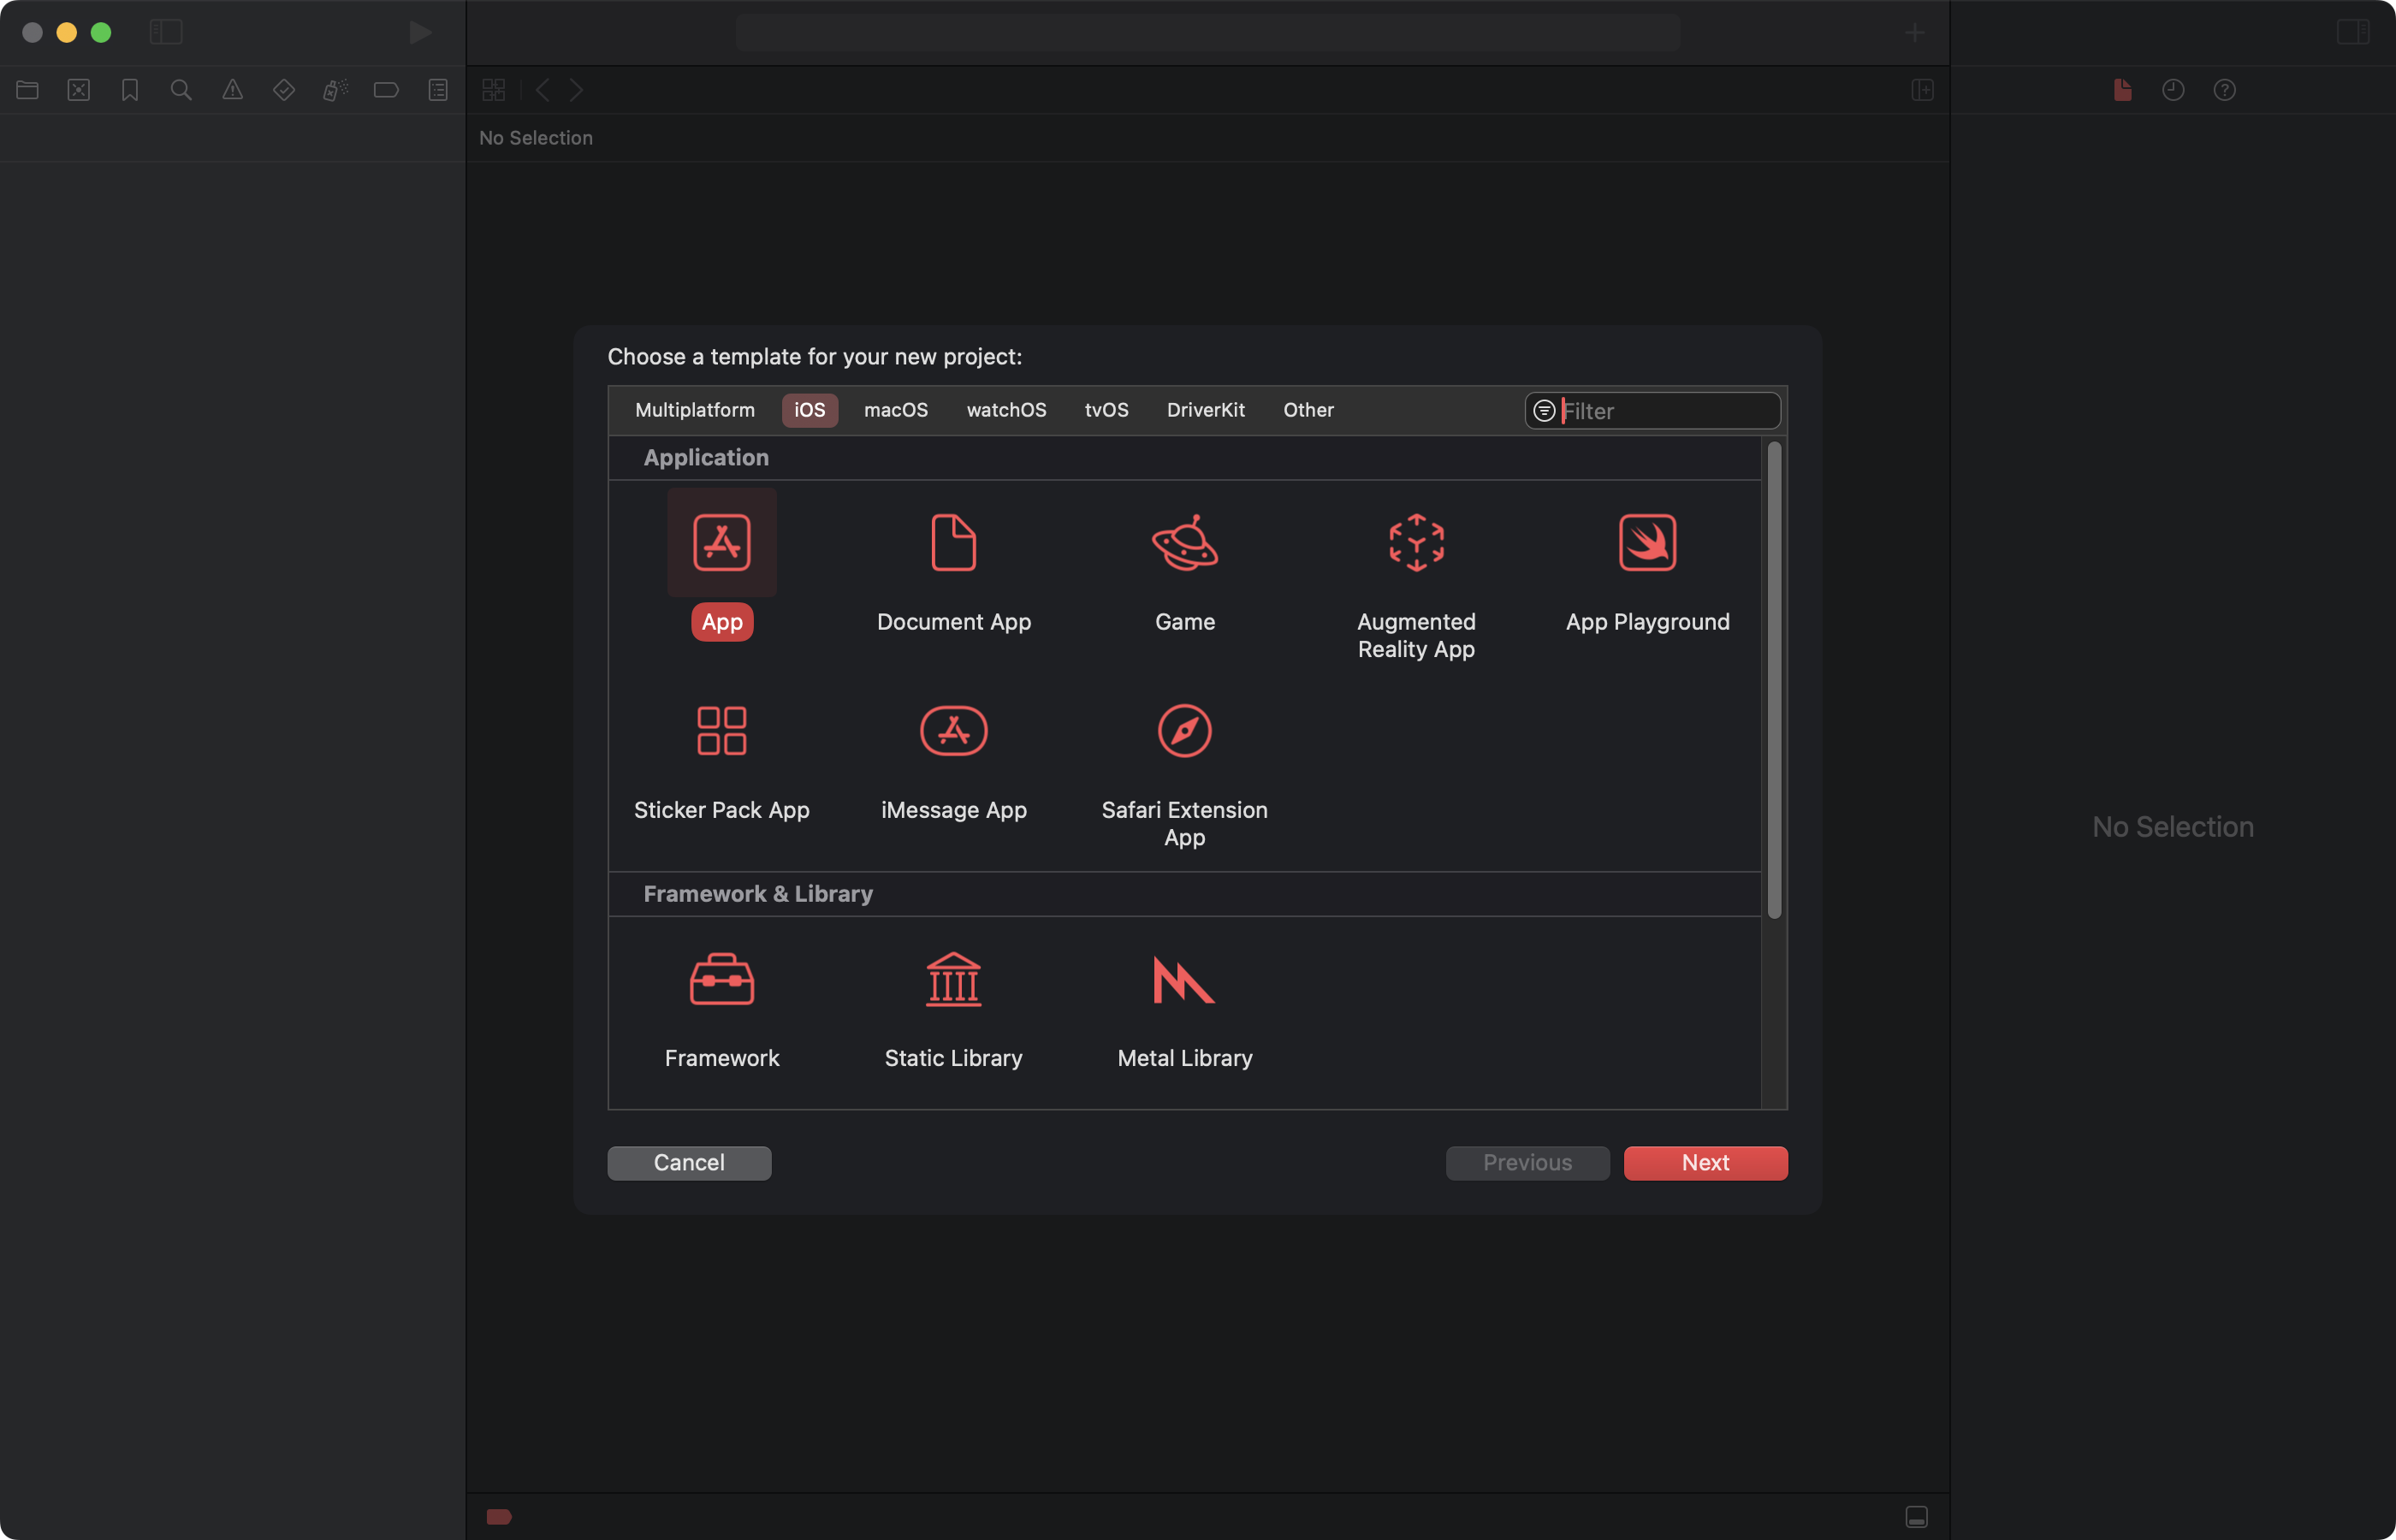Image resolution: width=2396 pixels, height=1540 pixels.
Task: Open the file inspector icon
Action: pyautogui.click(x=2122, y=90)
